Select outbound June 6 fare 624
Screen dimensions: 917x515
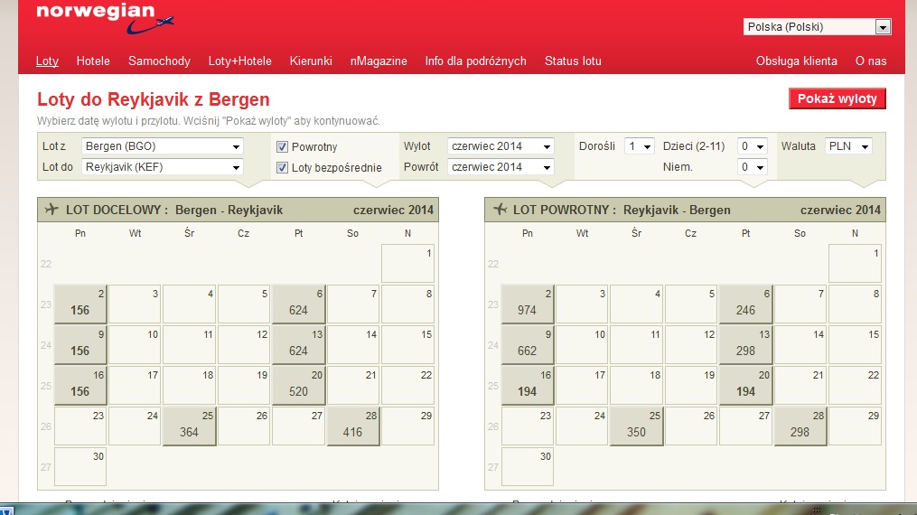(x=298, y=304)
